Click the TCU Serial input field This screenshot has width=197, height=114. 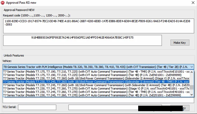coord(37,107)
